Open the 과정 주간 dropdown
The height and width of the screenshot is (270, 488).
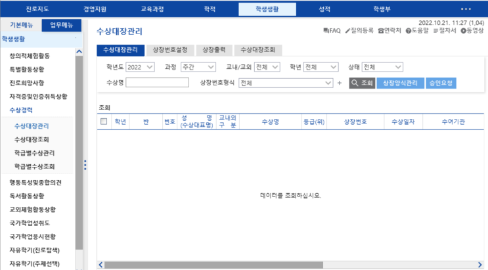(198, 67)
